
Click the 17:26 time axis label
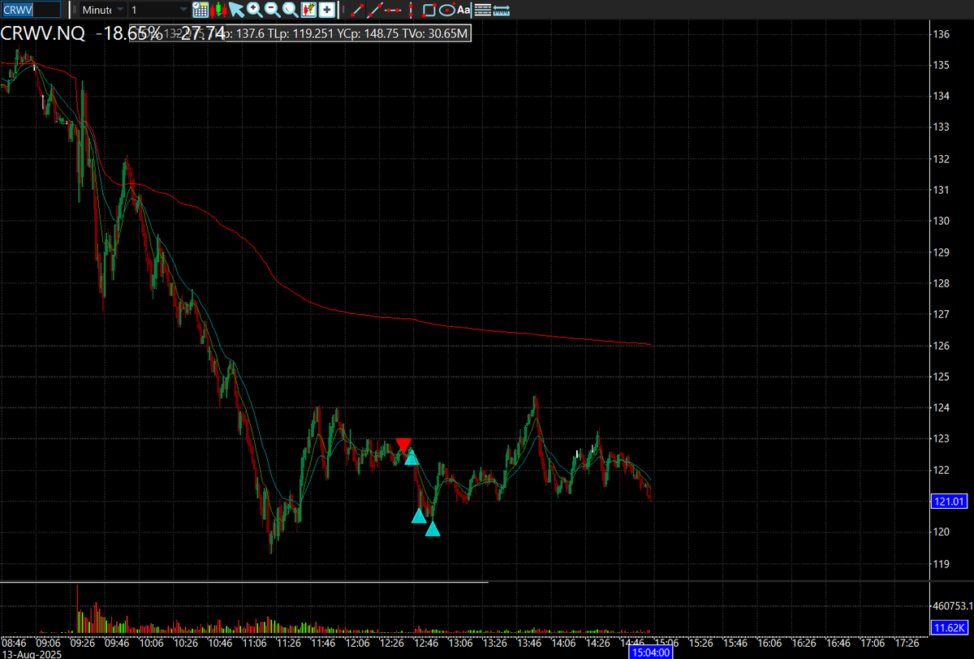pyautogui.click(x=906, y=642)
